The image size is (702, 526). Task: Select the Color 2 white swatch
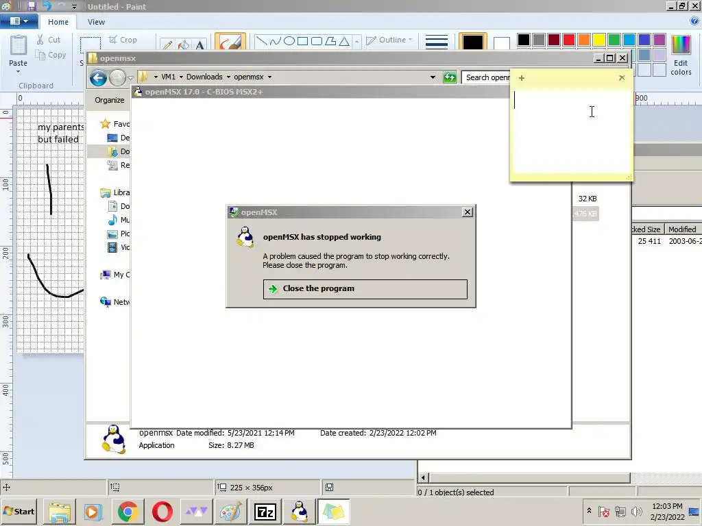tap(501, 43)
